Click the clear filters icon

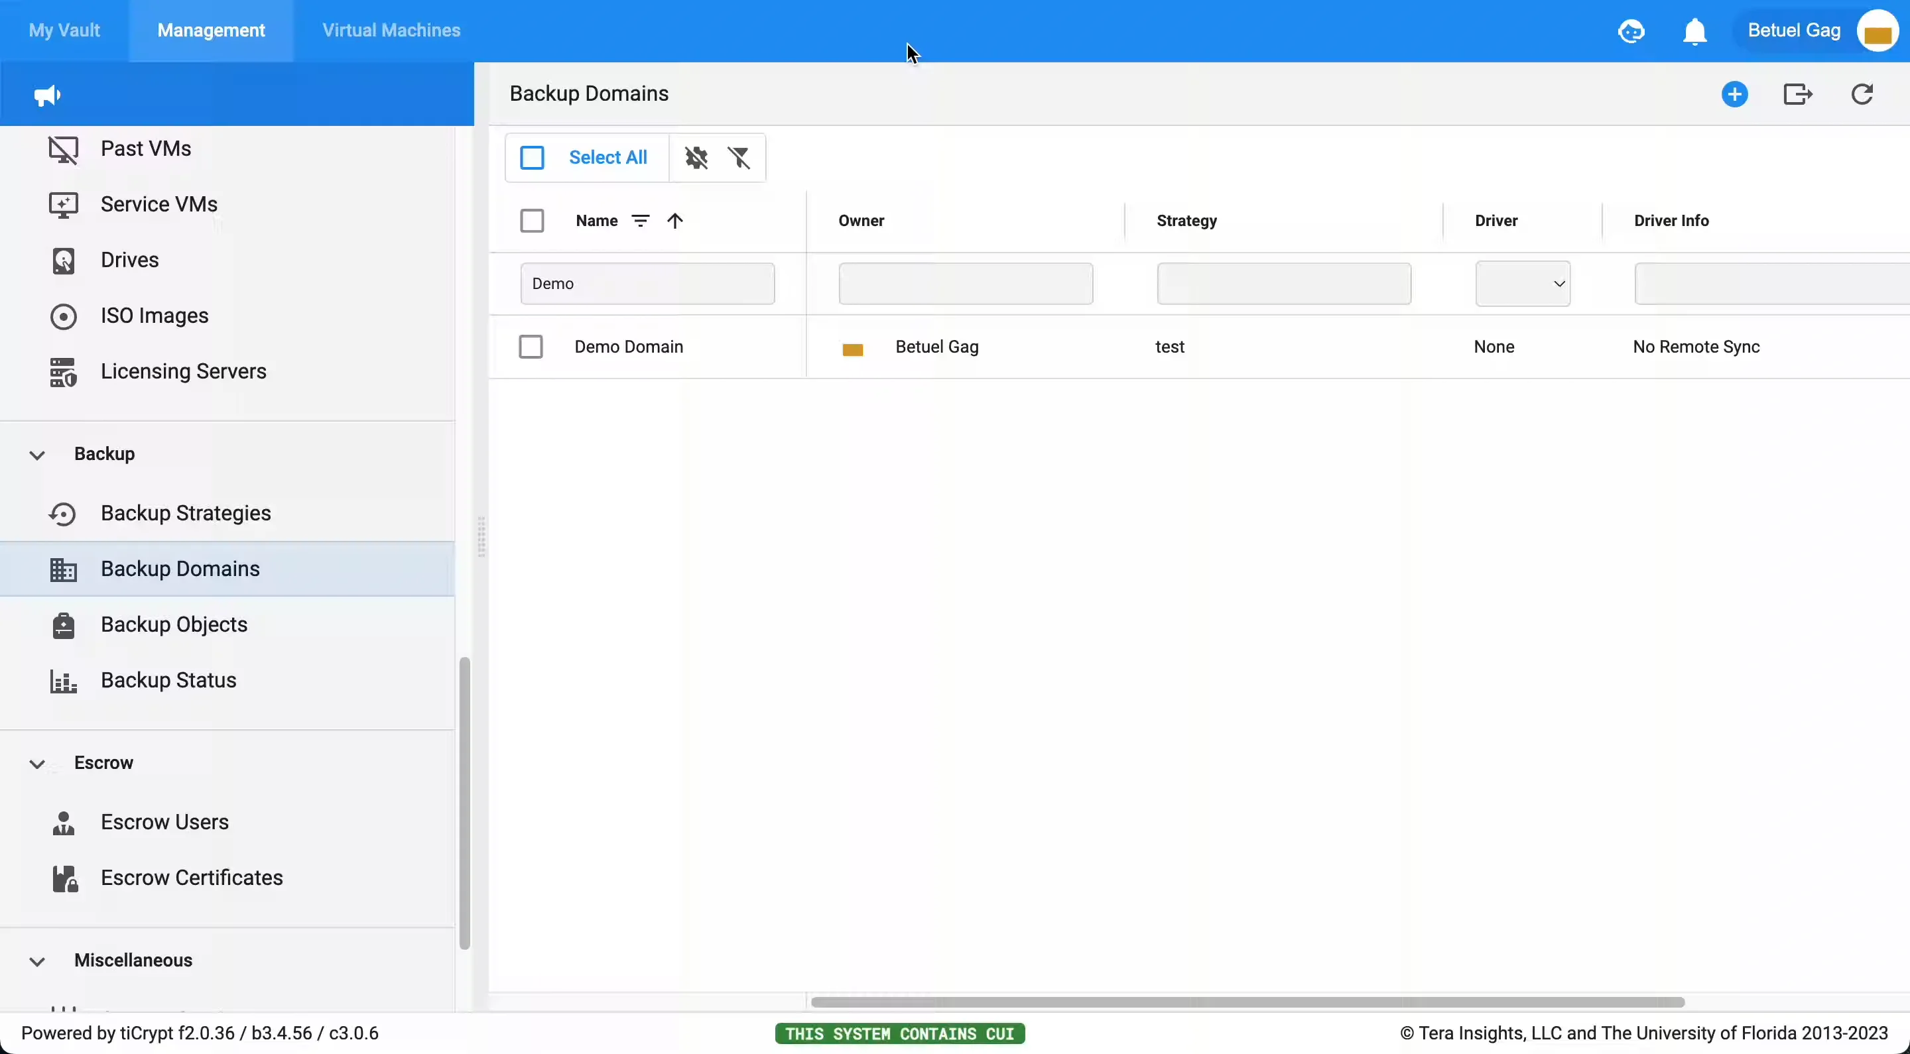741,158
